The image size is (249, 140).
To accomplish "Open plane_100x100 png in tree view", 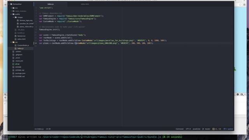I will [26, 27].
